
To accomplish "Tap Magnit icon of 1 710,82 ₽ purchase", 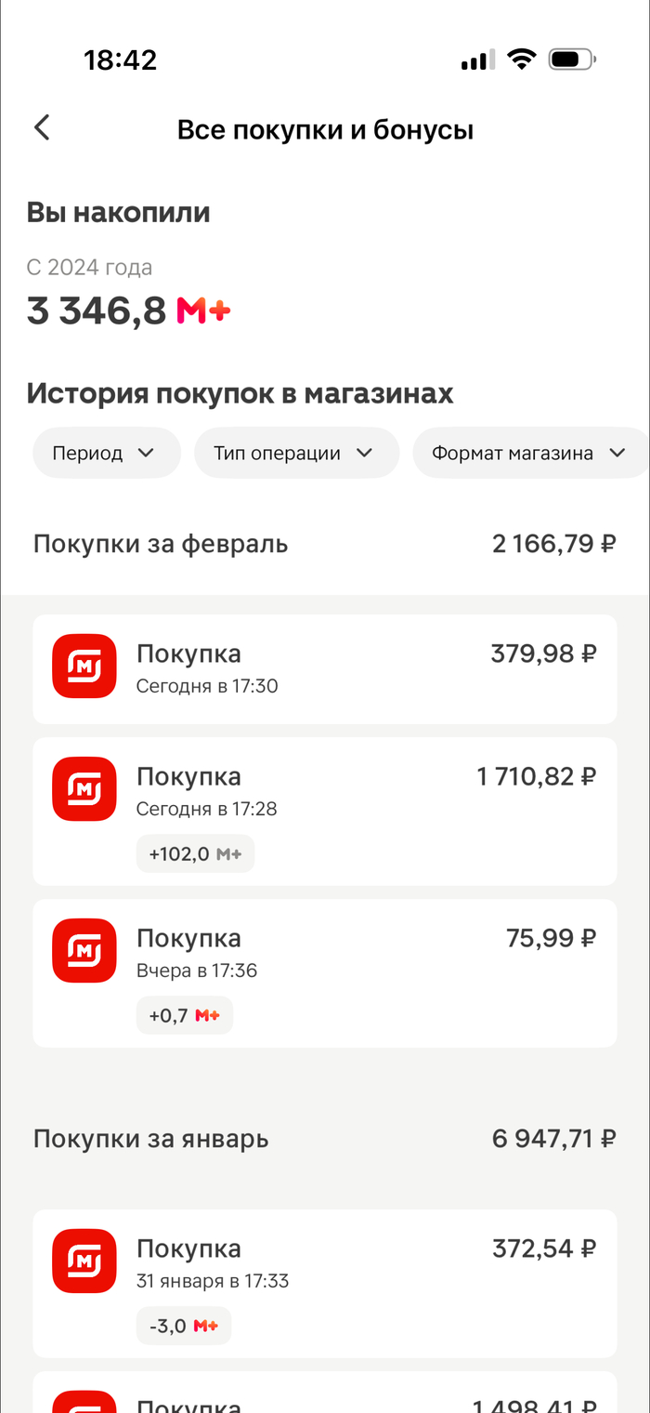I will [x=84, y=788].
